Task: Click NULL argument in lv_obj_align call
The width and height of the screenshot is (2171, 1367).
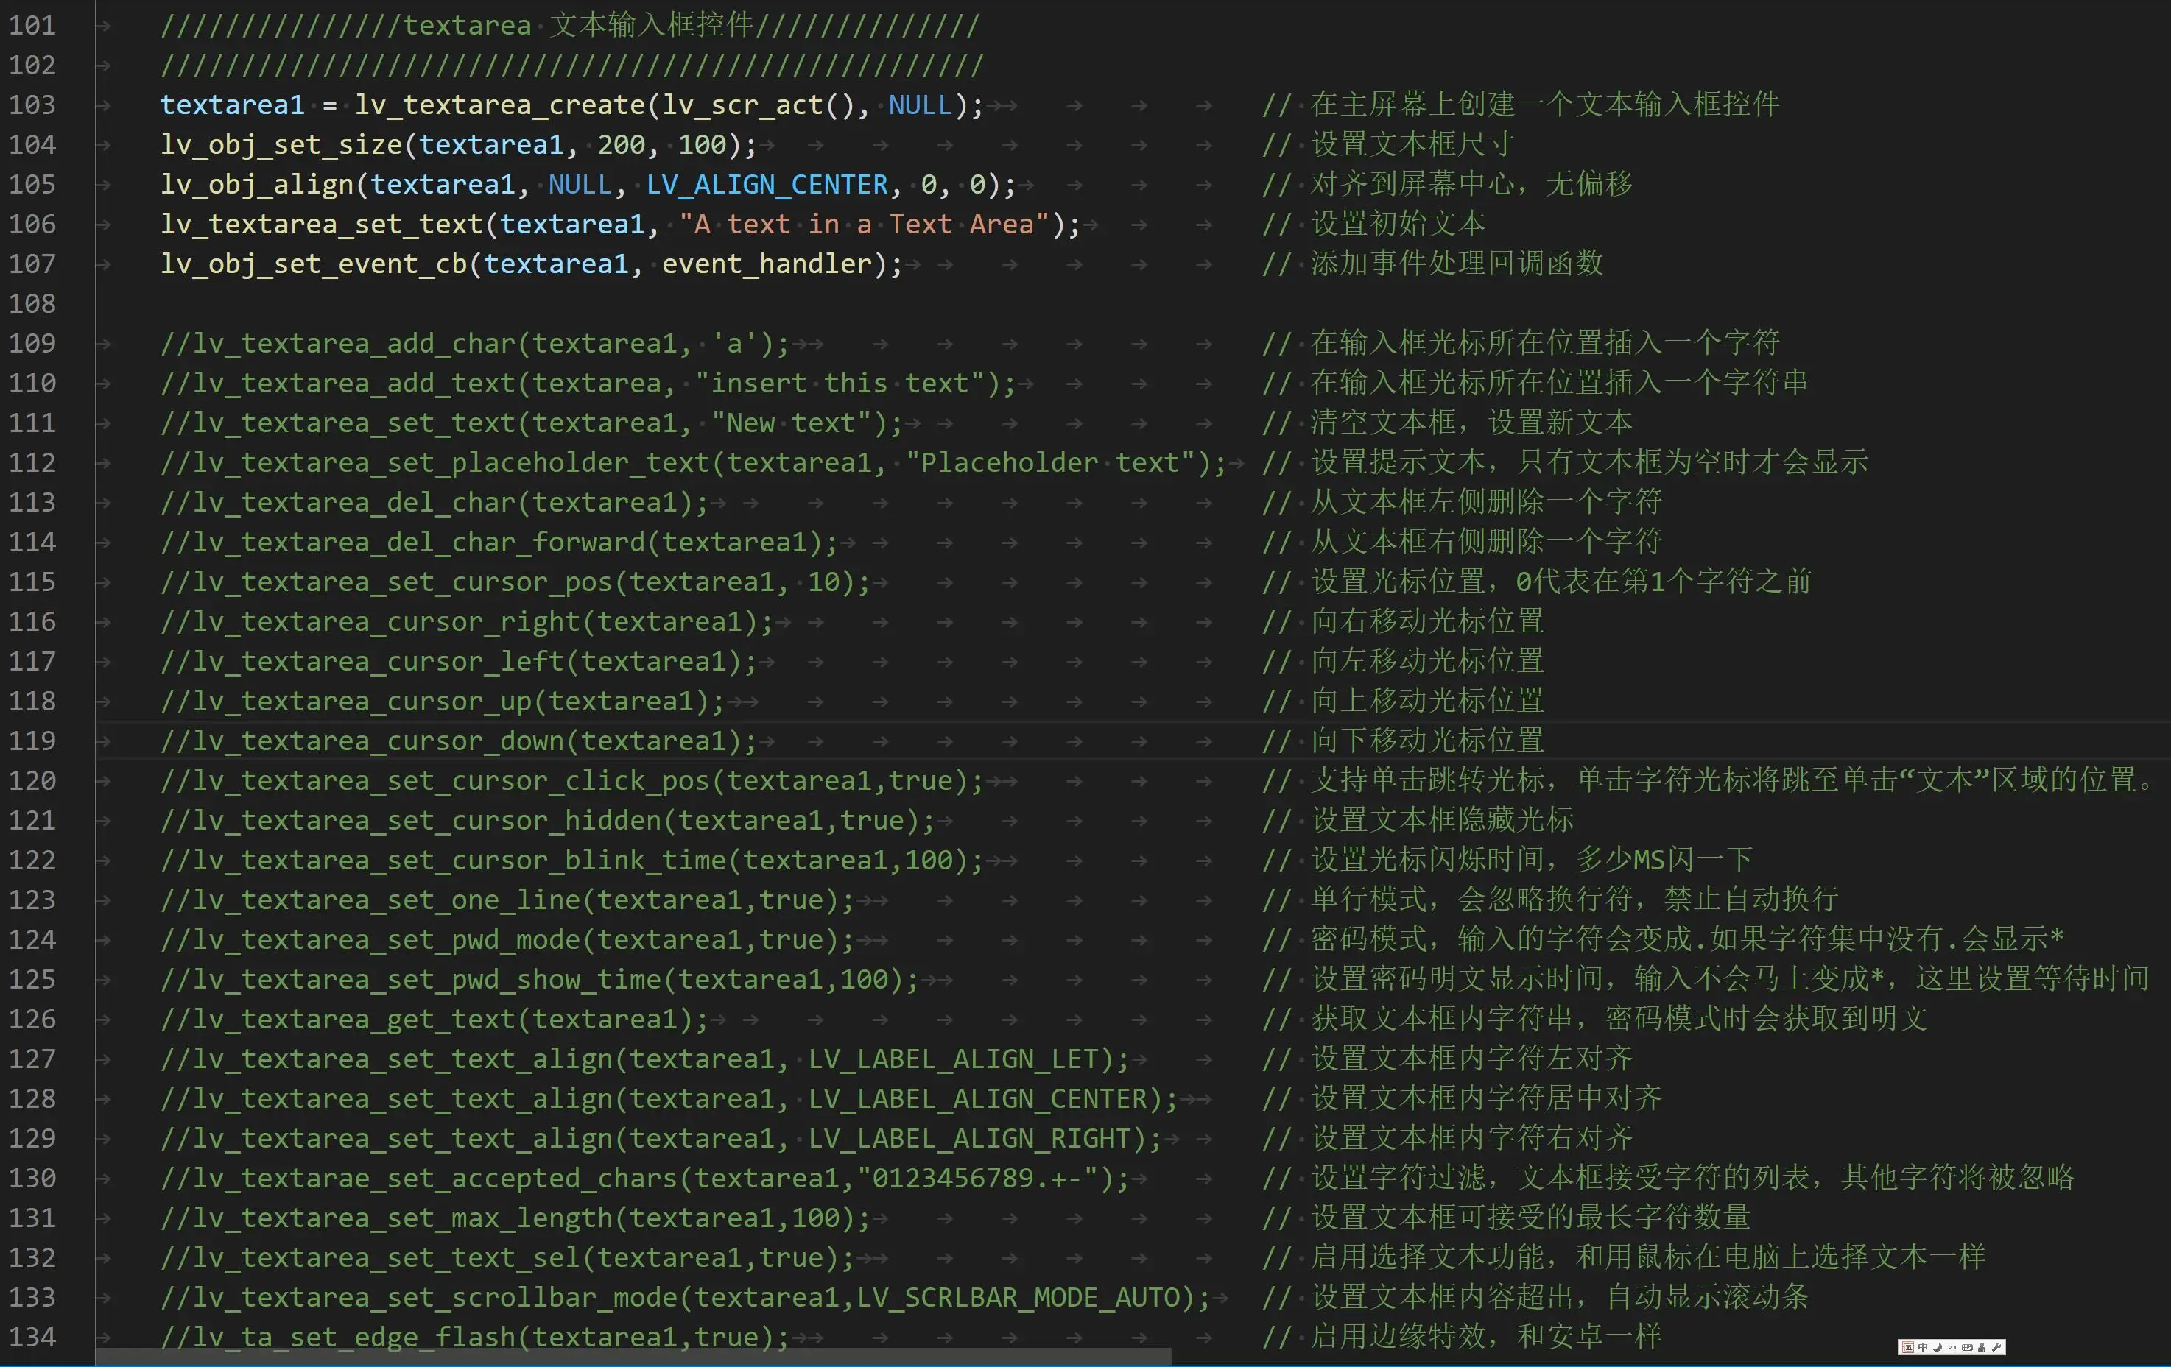Action: [580, 185]
